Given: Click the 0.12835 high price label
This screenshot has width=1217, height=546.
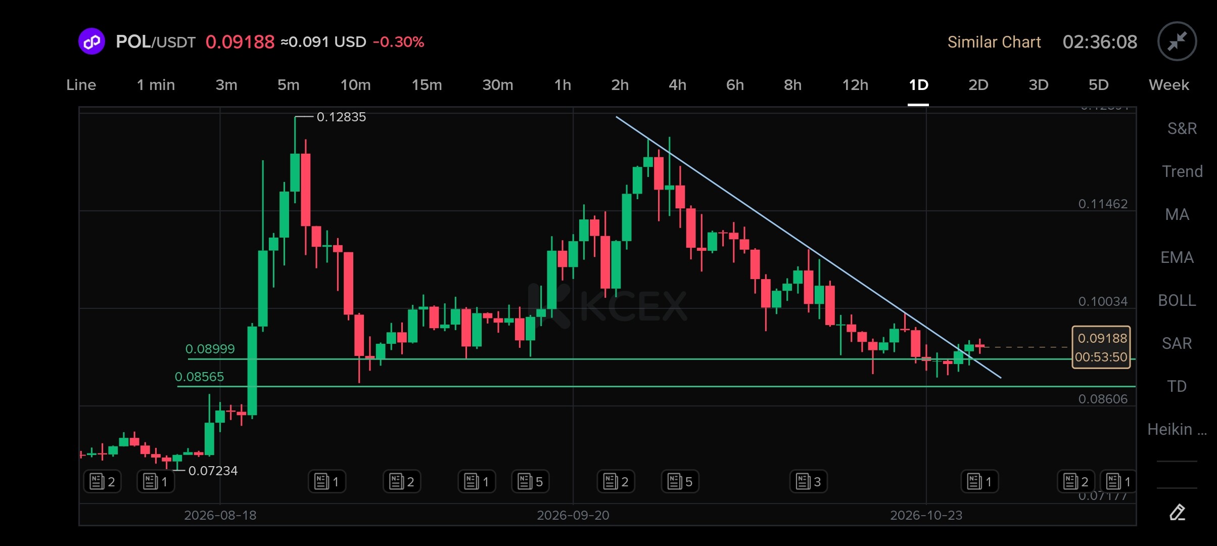Looking at the screenshot, I should 341,117.
